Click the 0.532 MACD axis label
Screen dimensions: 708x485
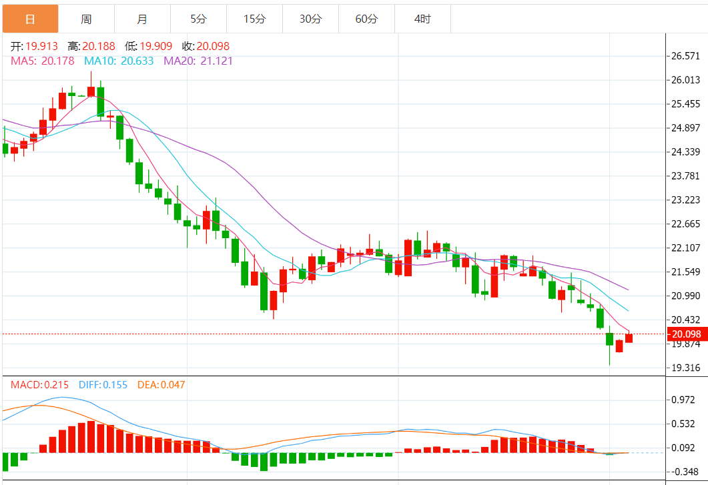click(683, 424)
